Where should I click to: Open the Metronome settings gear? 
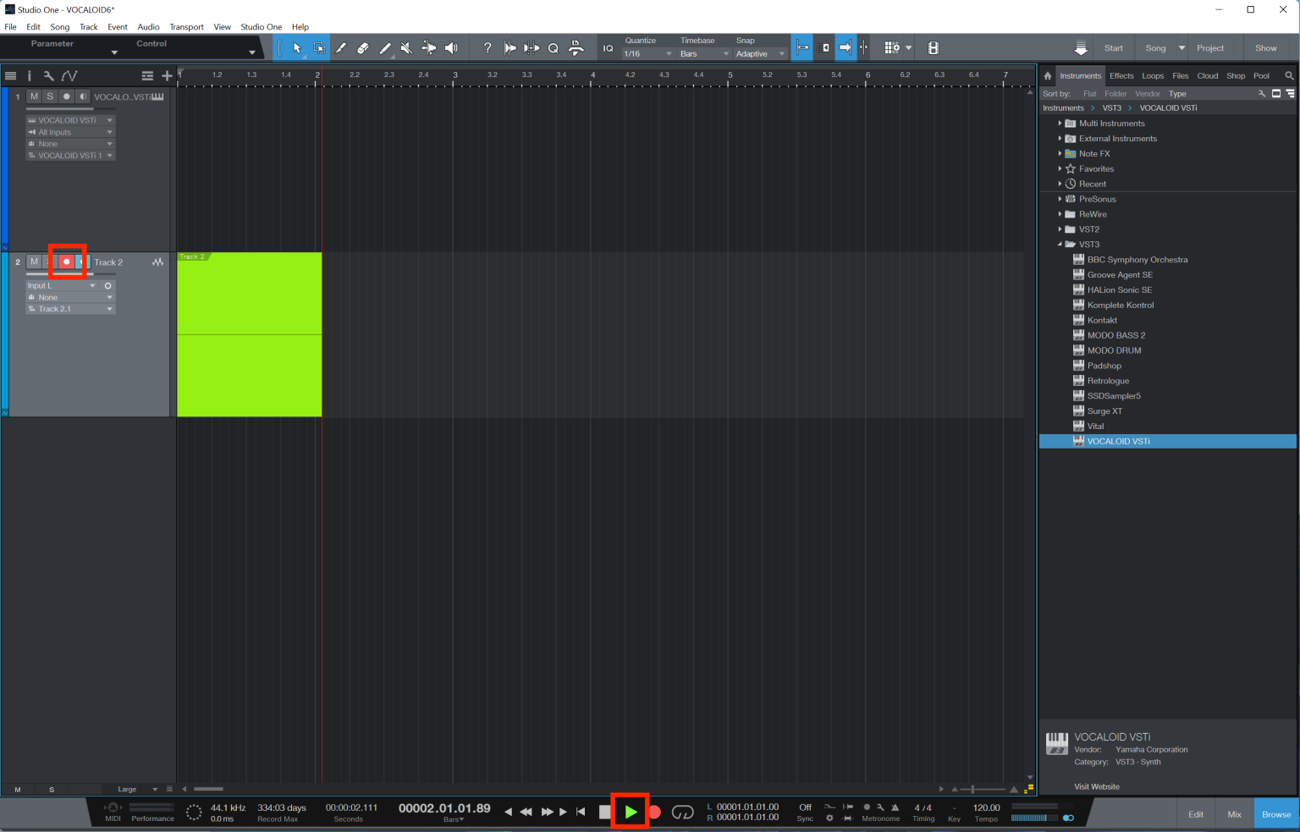(829, 818)
